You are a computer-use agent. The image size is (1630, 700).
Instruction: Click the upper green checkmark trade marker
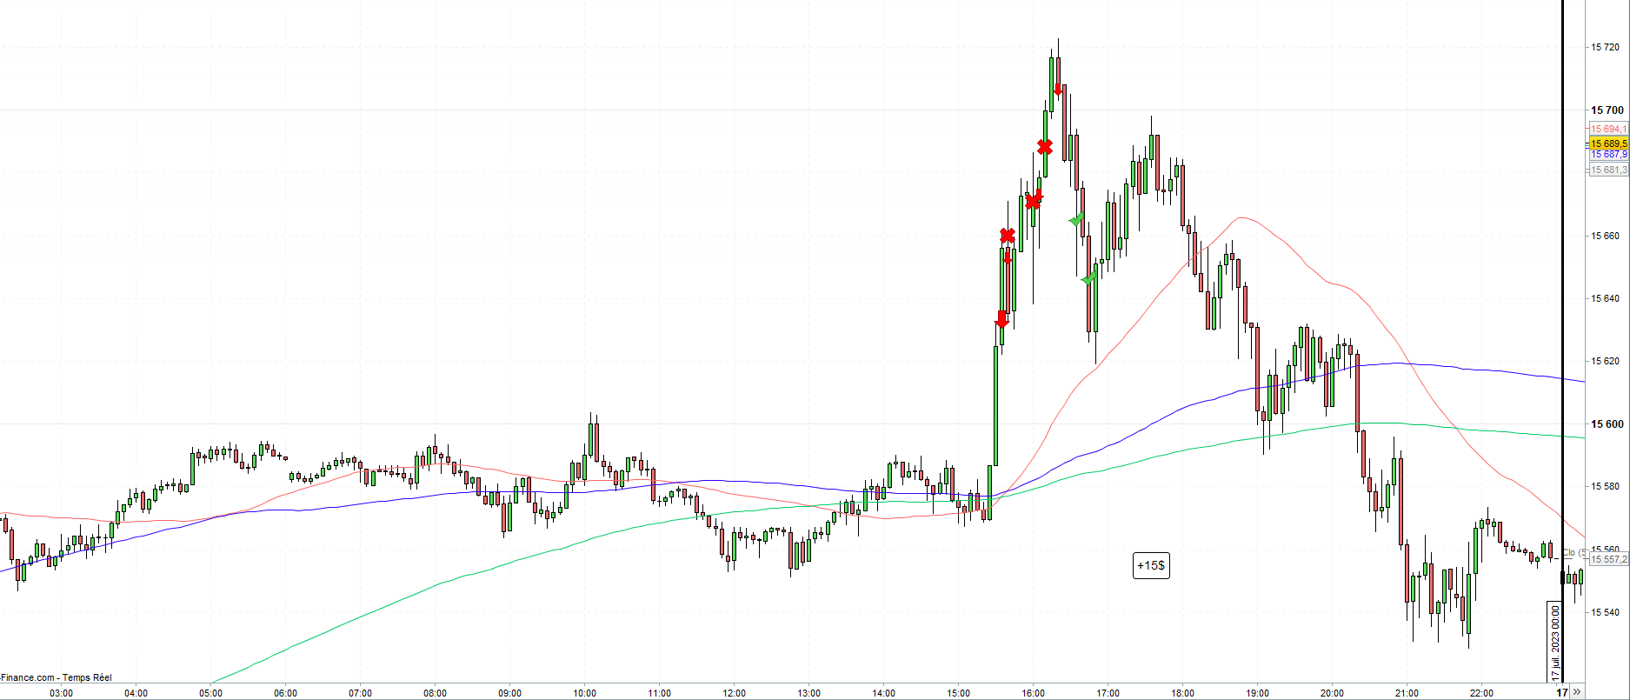click(x=1077, y=219)
